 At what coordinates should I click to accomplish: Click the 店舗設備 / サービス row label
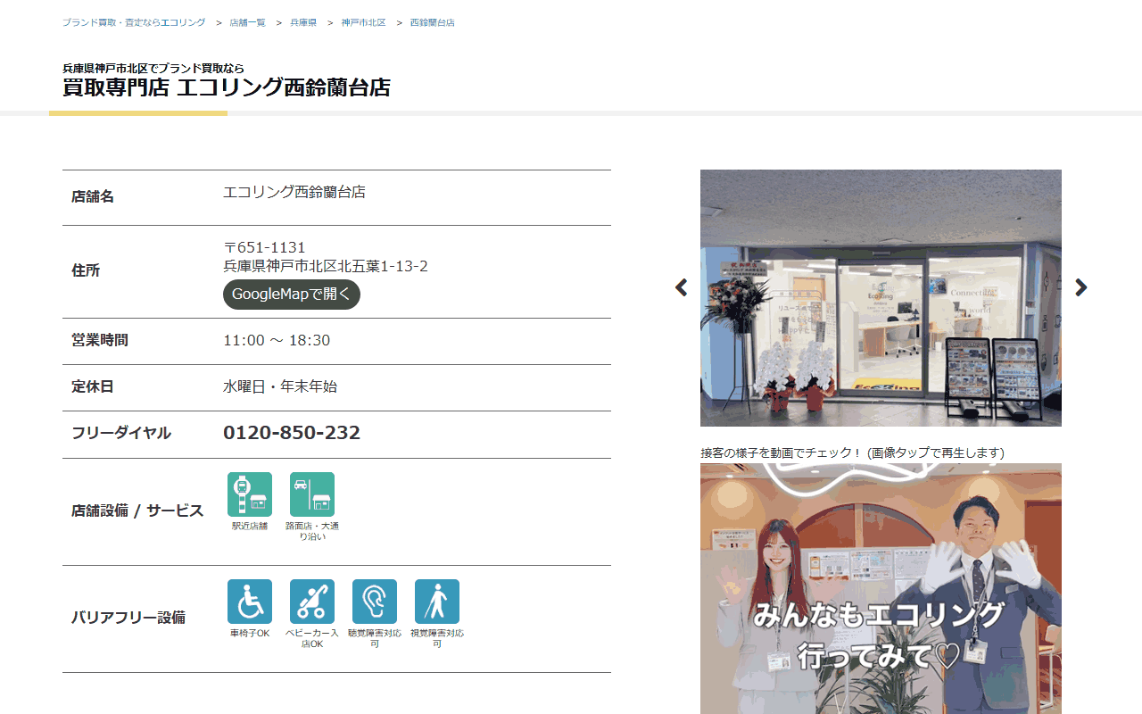(x=137, y=511)
